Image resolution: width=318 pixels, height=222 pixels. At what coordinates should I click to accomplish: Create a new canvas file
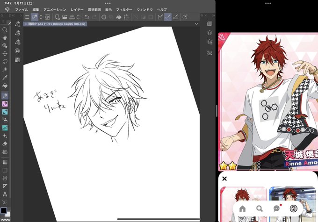pyautogui.click(x=58, y=17)
